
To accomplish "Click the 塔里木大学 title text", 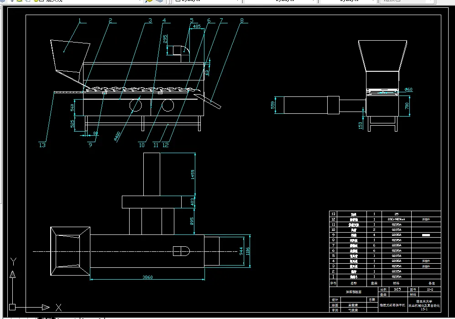I will point(424,302).
